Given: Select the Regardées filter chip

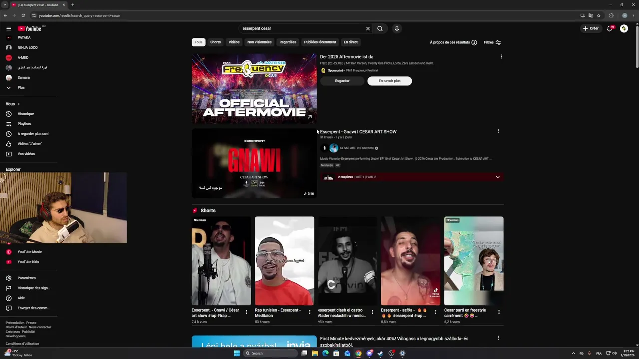Looking at the screenshot, I should pos(288,42).
